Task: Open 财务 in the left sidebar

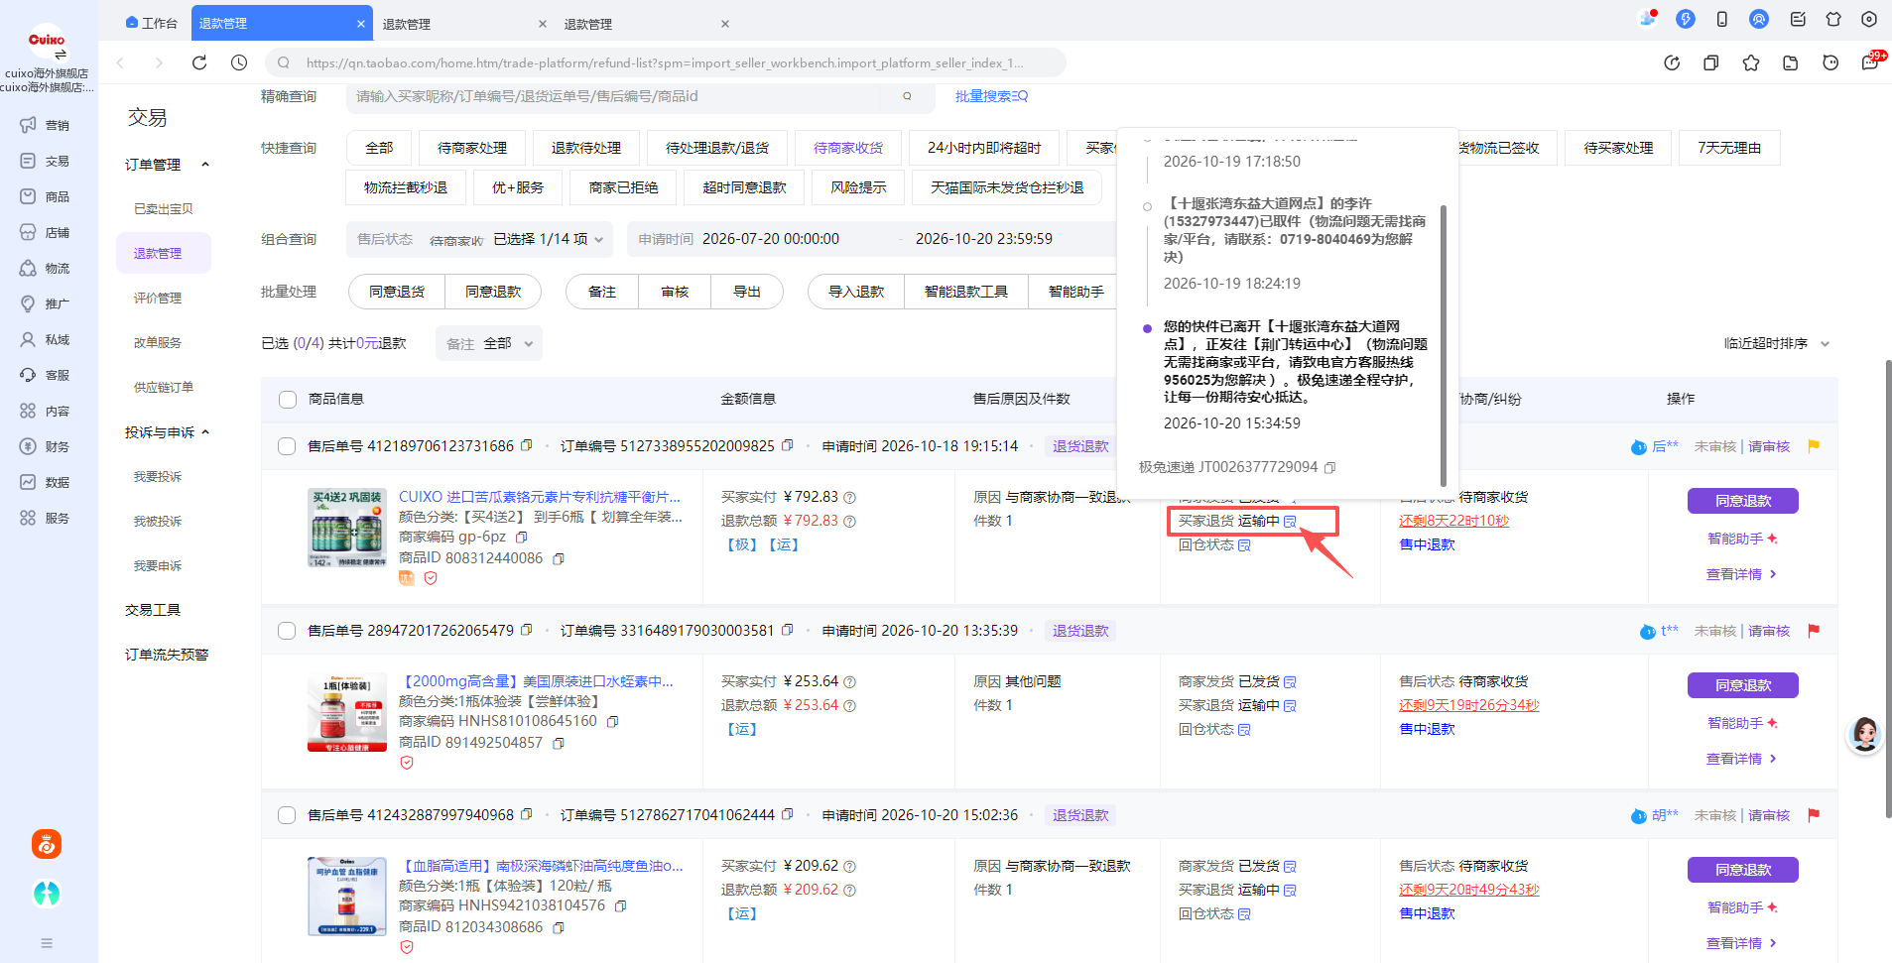Action: [x=45, y=446]
